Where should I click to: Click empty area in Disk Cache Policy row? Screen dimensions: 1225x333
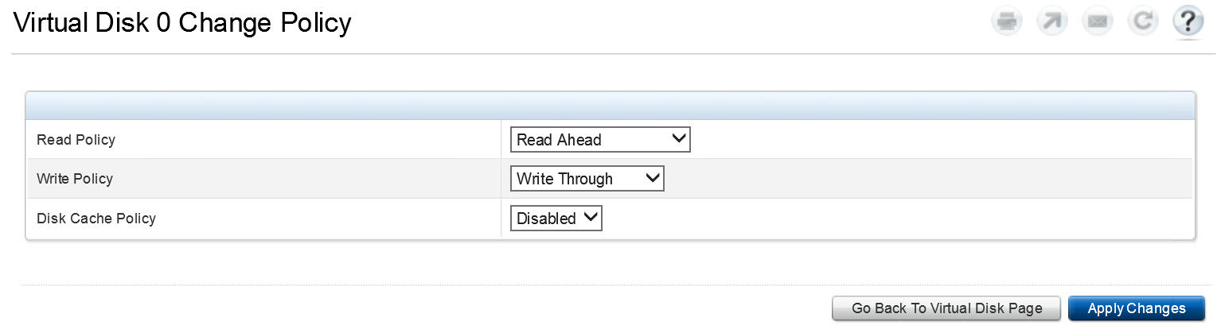tap(915, 218)
